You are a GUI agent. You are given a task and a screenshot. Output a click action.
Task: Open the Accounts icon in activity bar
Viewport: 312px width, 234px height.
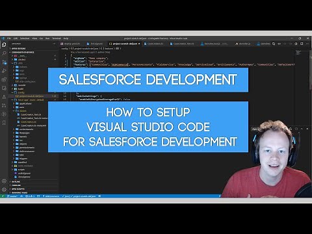(4, 181)
